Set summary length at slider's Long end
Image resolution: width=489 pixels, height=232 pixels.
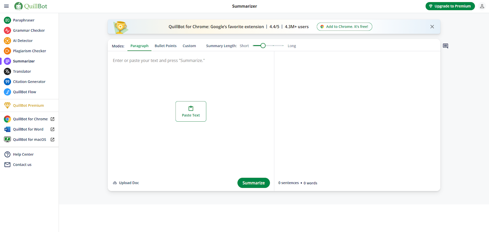283,46
